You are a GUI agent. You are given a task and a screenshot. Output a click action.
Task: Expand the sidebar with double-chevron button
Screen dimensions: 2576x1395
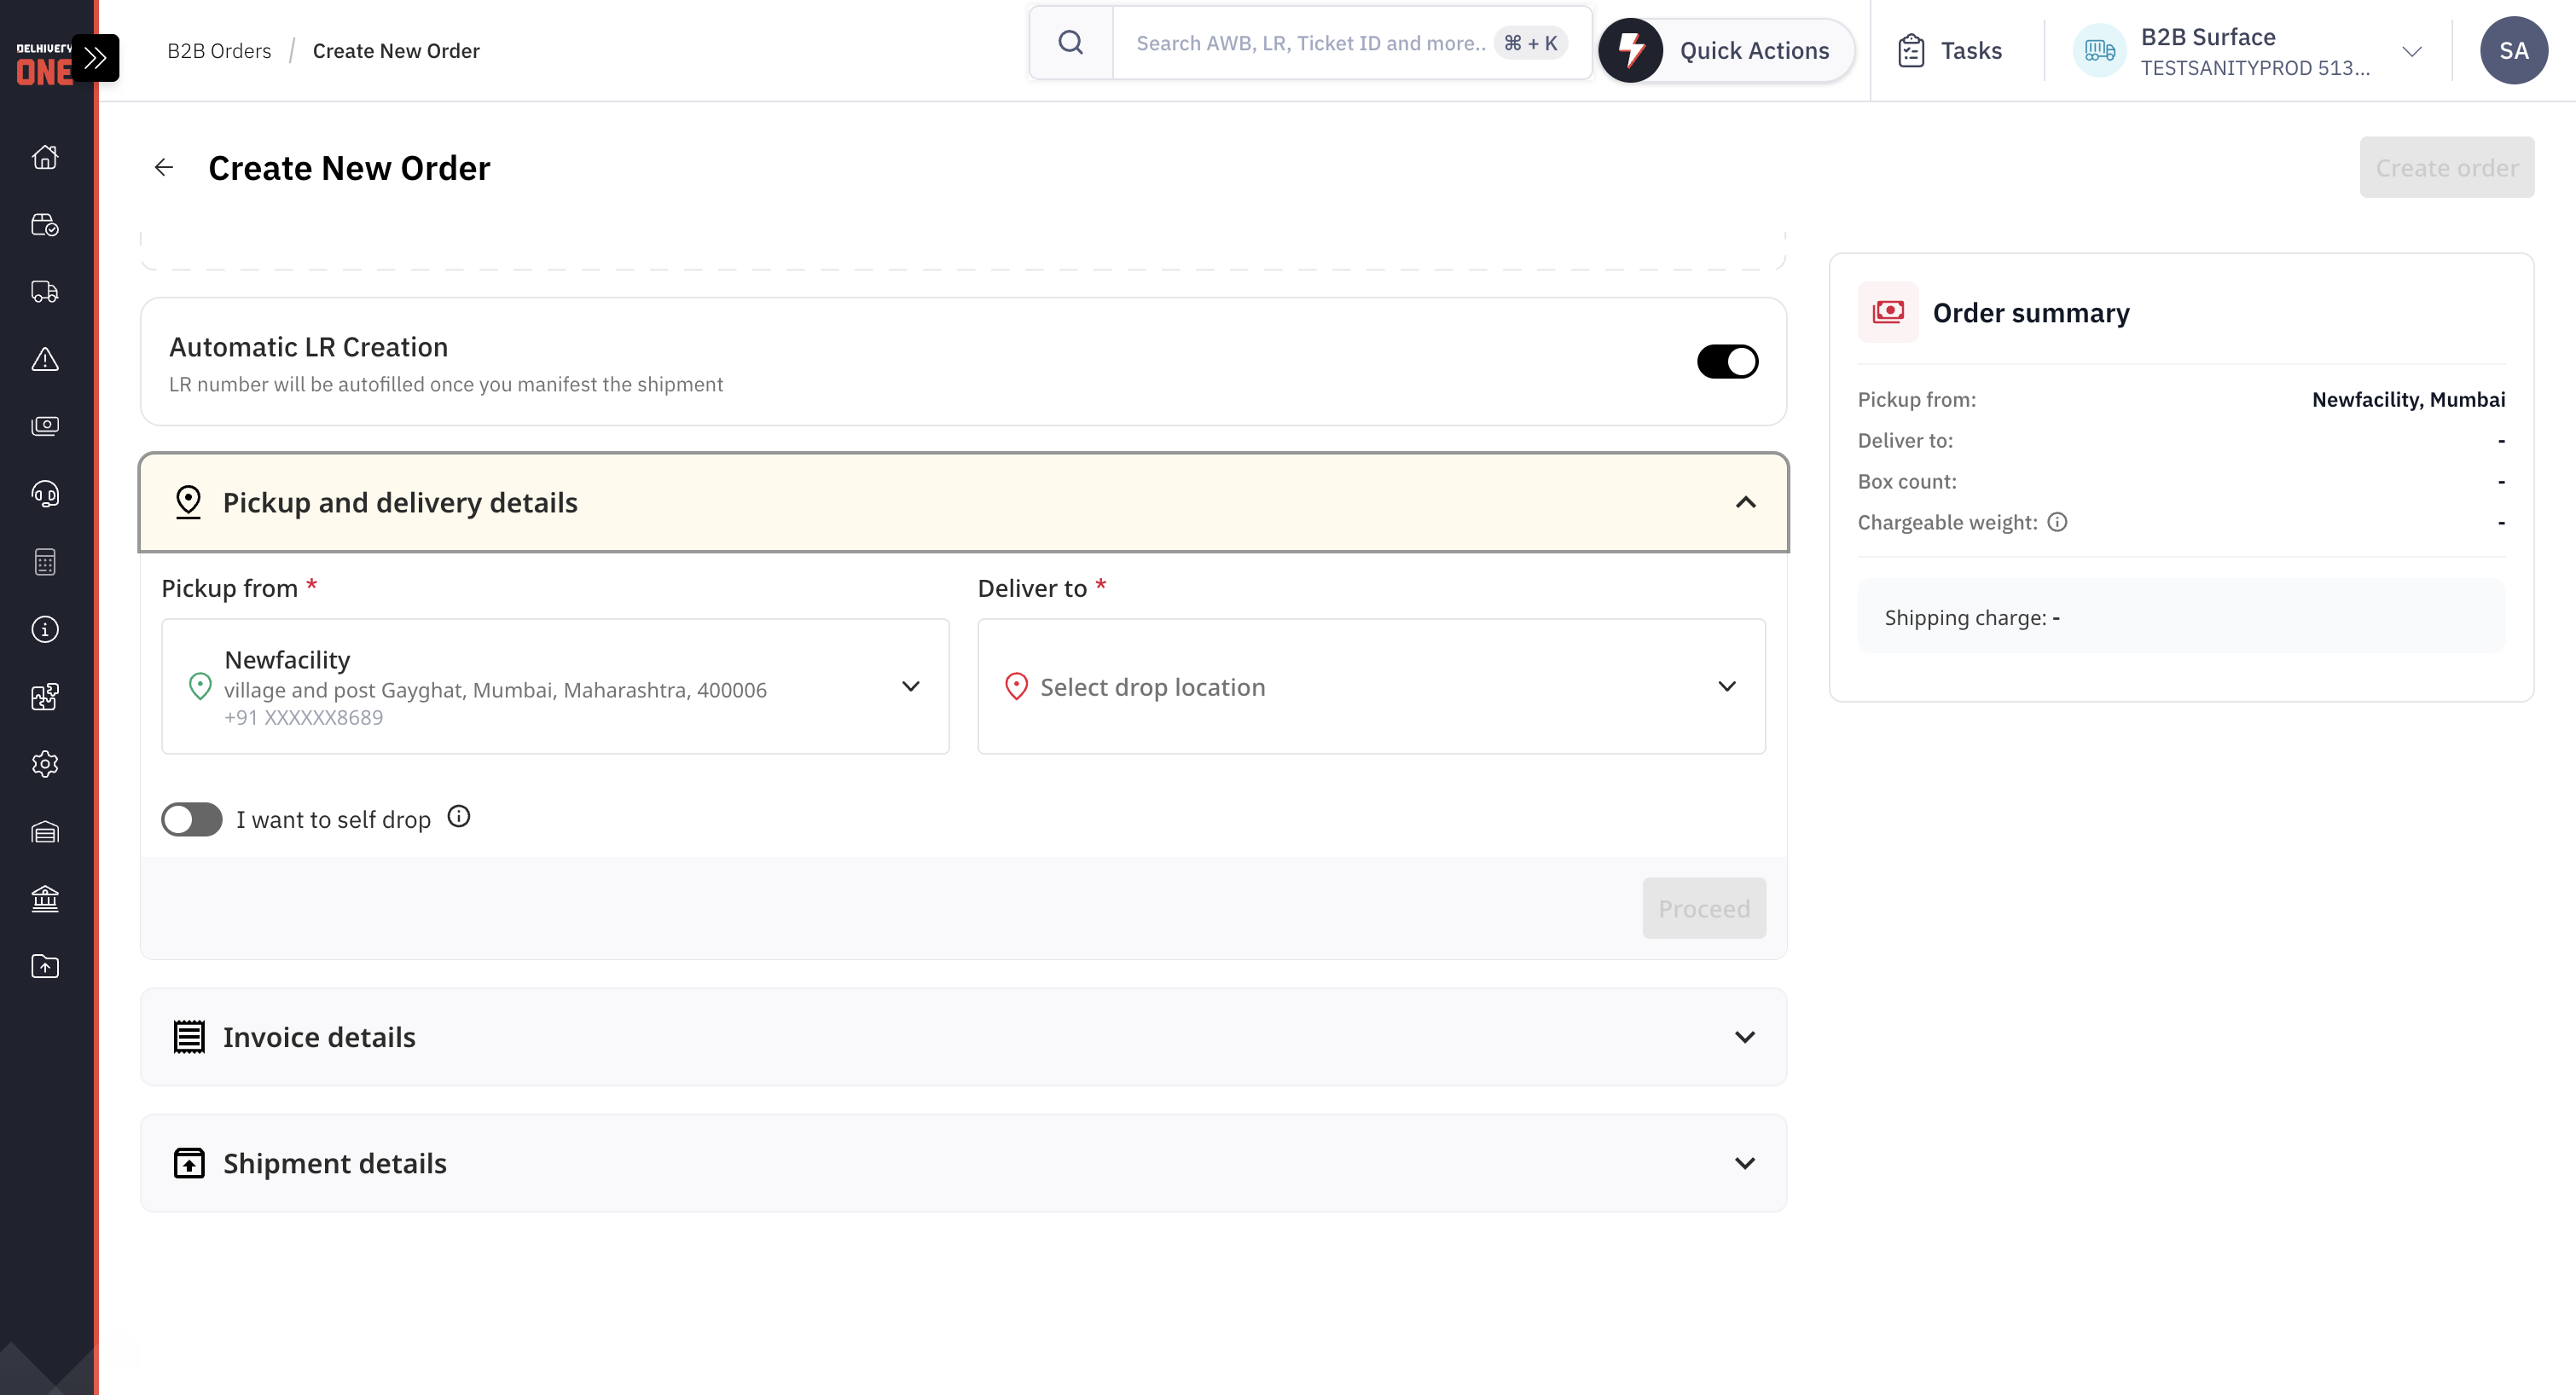pos(96,58)
